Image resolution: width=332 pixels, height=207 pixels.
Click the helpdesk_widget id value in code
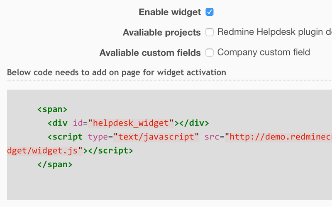[131, 123]
